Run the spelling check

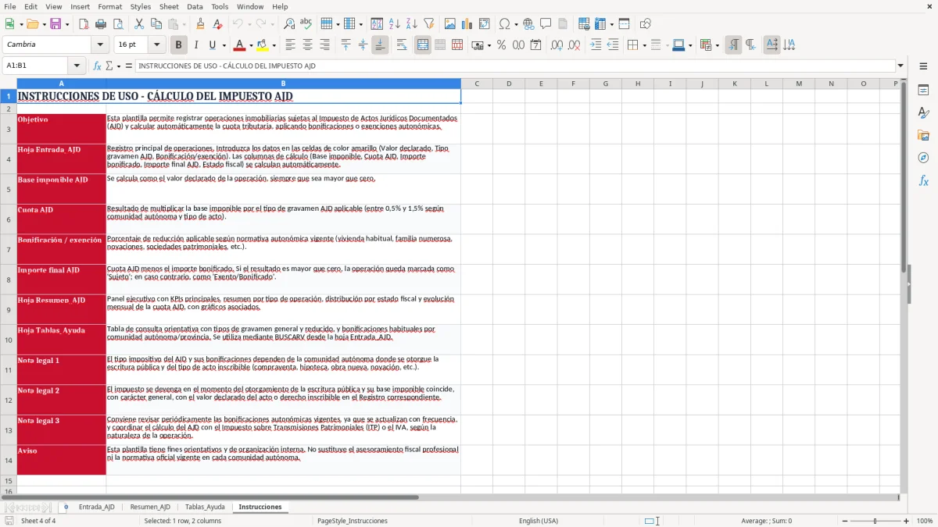pos(306,24)
